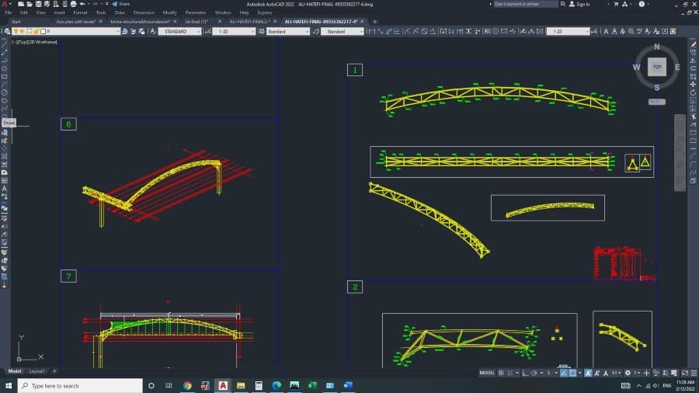This screenshot has width=699, height=393.
Task: Toggle Object Snap in the status bar
Action: pyautogui.click(x=572, y=373)
